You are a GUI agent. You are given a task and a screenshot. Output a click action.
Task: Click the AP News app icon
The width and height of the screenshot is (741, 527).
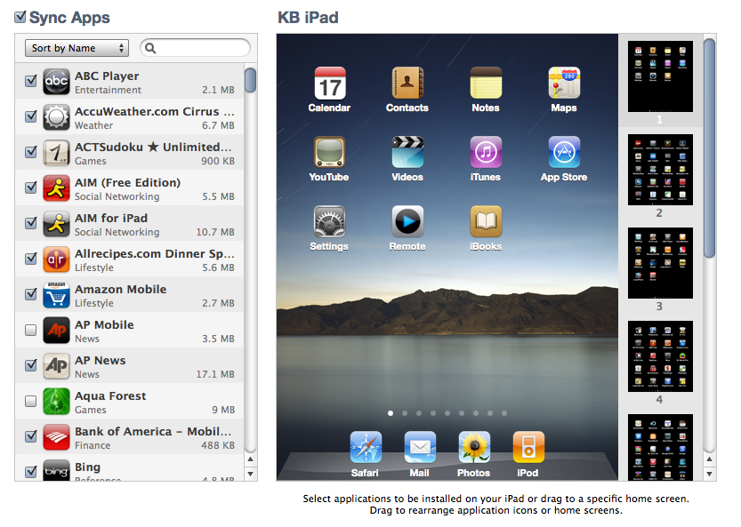coord(57,366)
